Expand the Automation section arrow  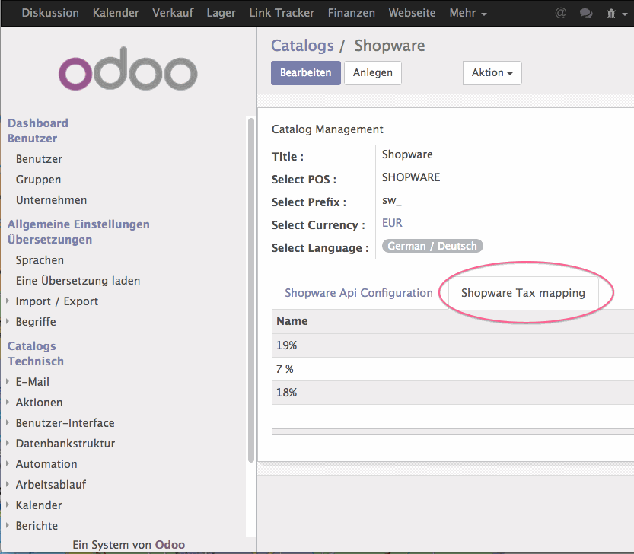[8, 464]
